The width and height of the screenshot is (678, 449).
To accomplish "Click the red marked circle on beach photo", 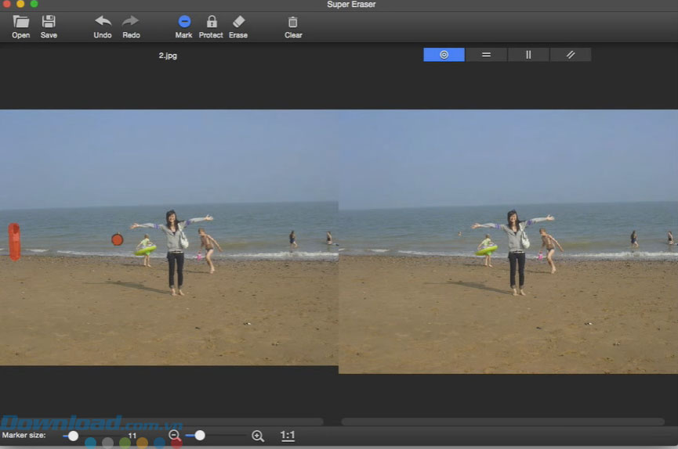I will pos(118,239).
